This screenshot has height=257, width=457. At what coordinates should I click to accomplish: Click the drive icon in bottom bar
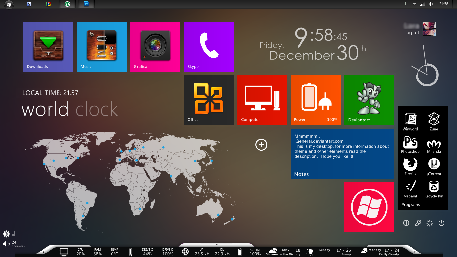point(130,252)
